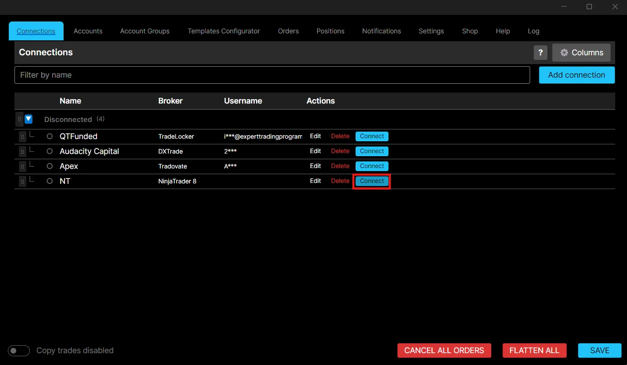Open the Notifications tab
Image resolution: width=627 pixels, height=365 pixels.
(381, 31)
